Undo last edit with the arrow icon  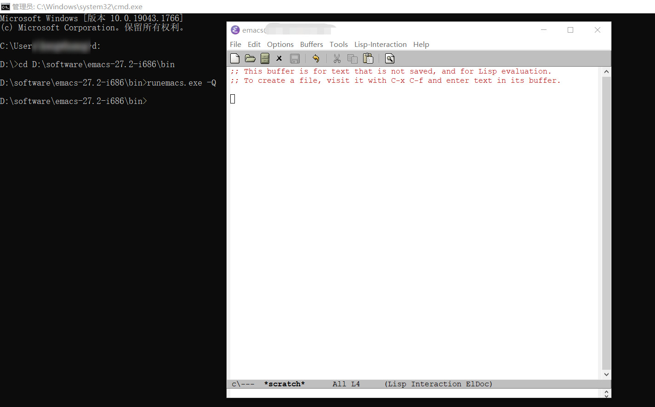(x=316, y=58)
